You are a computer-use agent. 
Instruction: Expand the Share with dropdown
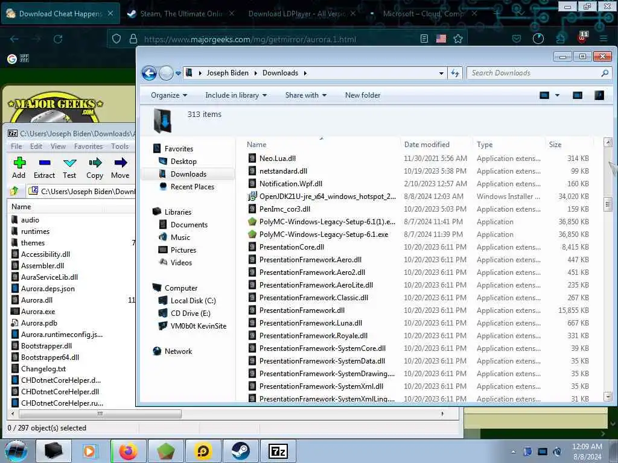pos(306,95)
